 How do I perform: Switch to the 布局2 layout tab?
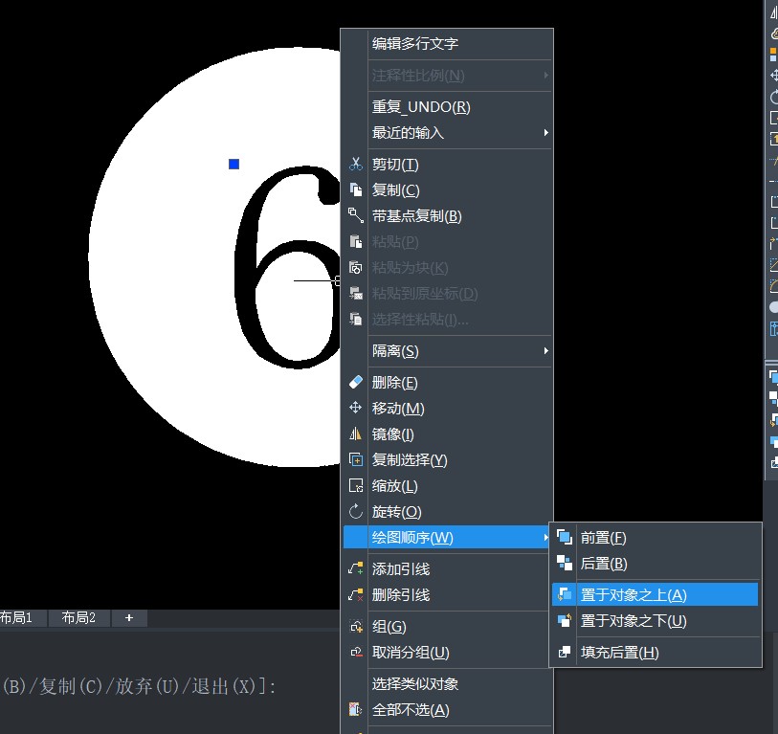(78, 618)
